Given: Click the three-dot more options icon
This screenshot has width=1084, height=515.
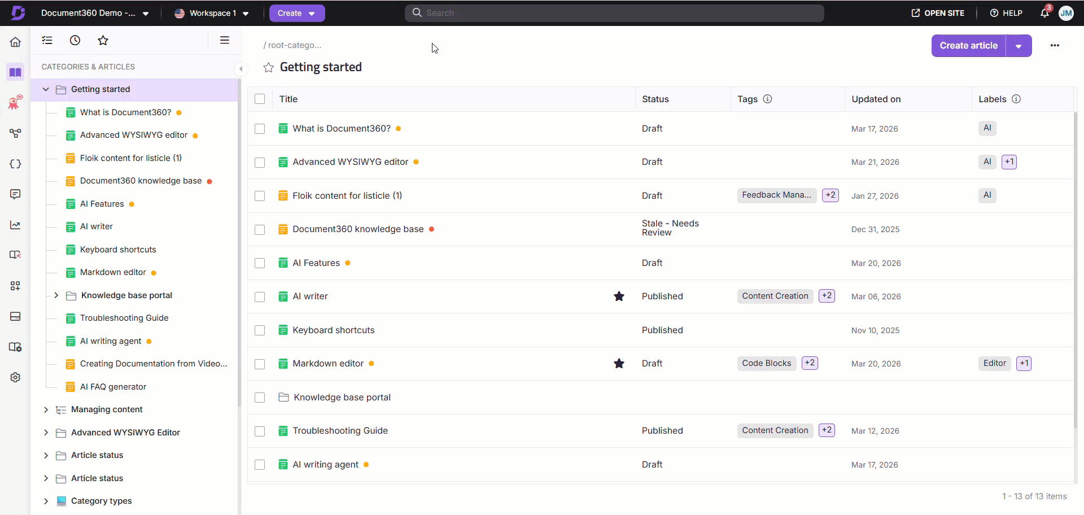Looking at the screenshot, I should pos(1055,45).
